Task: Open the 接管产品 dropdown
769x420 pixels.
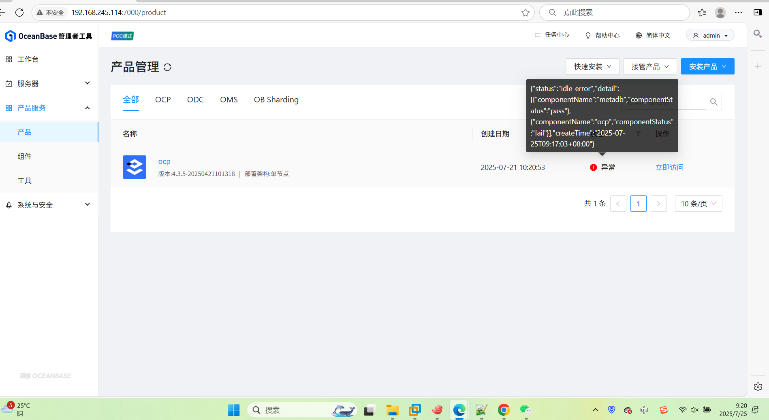Action: point(650,66)
